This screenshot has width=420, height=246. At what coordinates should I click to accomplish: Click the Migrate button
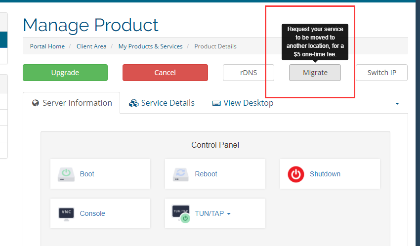pyautogui.click(x=315, y=73)
